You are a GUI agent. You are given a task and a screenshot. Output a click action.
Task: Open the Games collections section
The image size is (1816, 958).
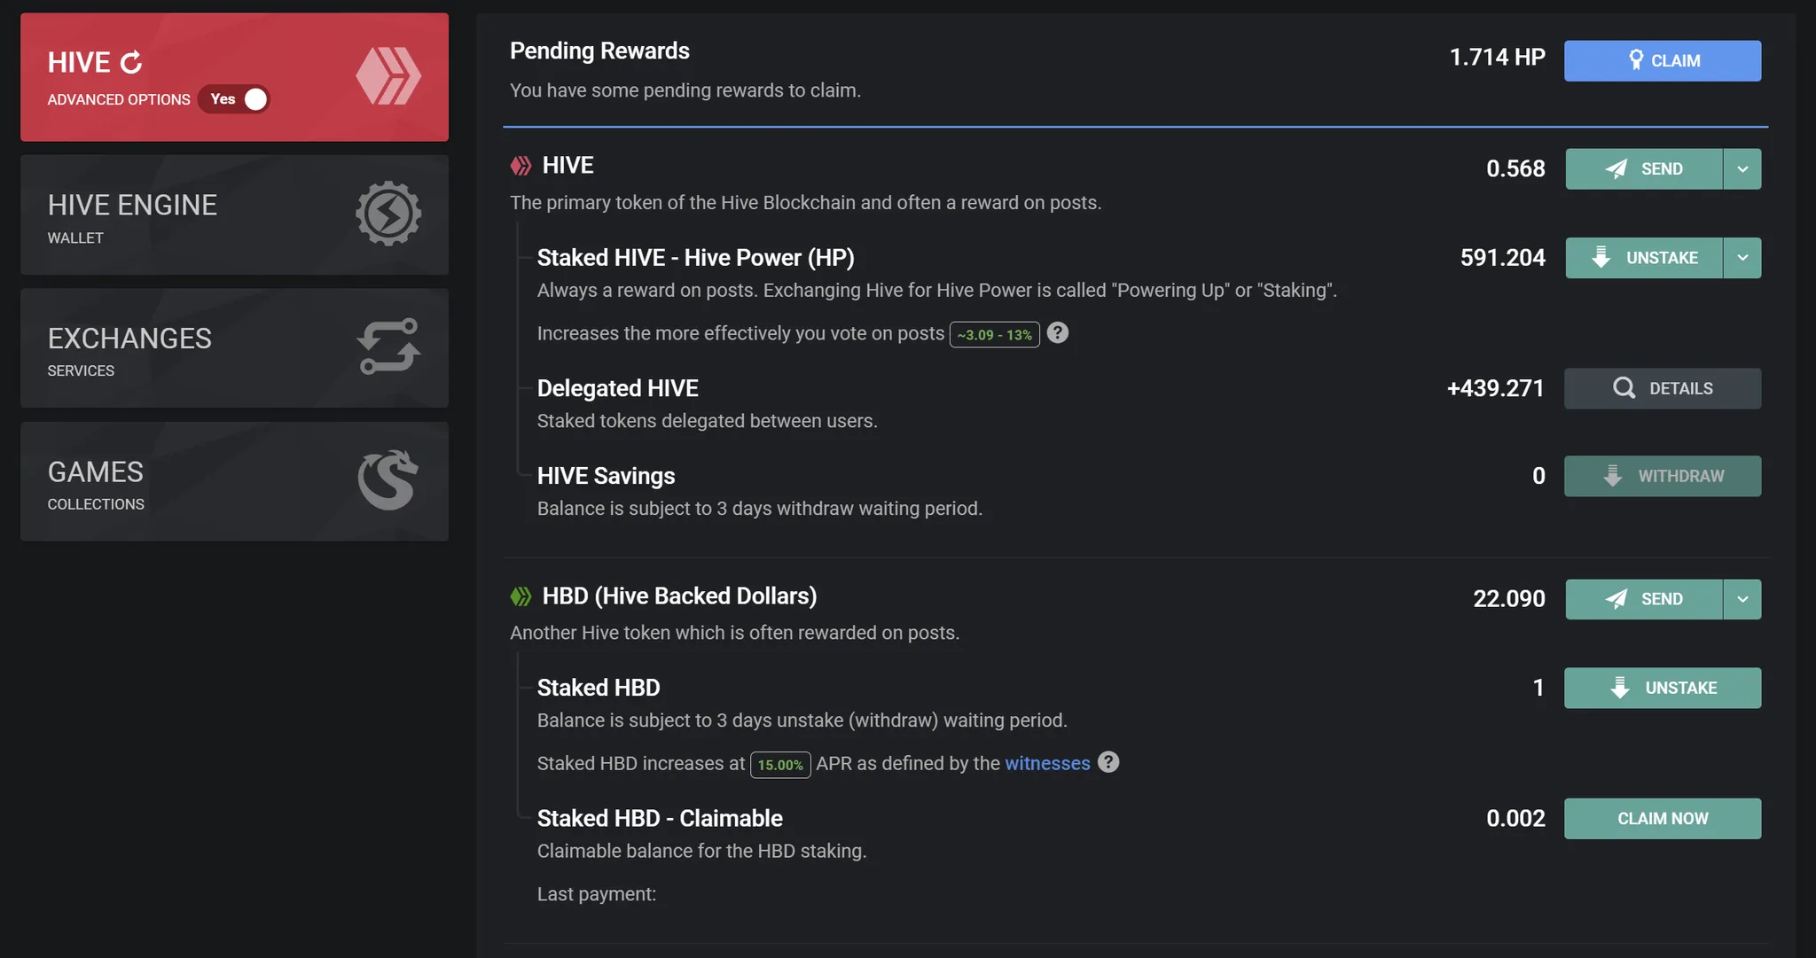tap(234, 481)
